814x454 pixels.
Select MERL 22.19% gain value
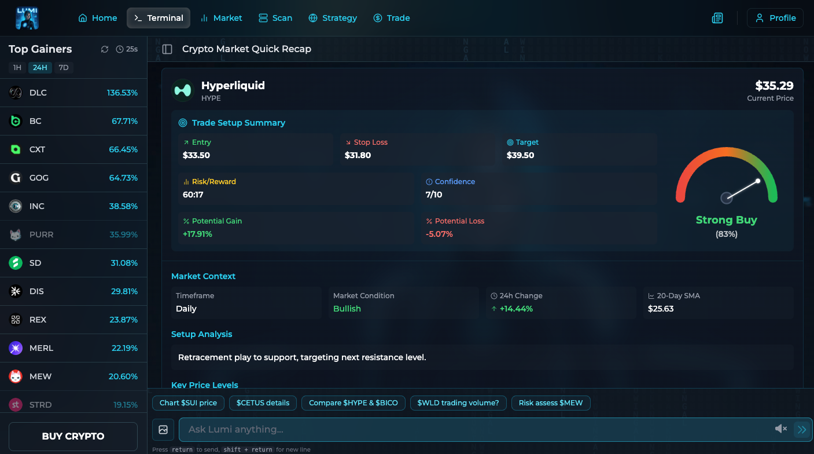(124, 348)
